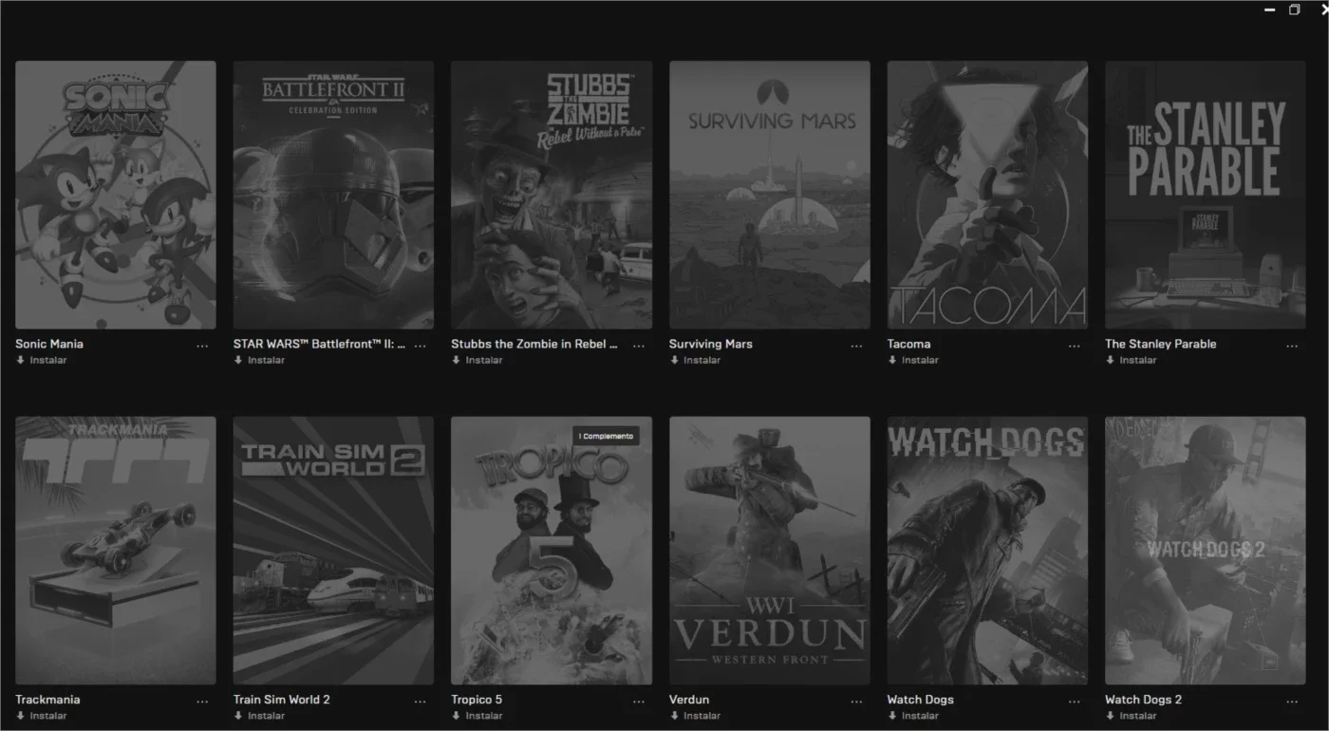Open the ellipsis menu for Surviving Mars

856,347
